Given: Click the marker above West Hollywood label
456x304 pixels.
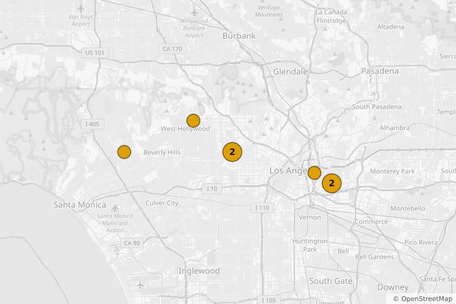Looking at the screenshot, I should click(x=193, y=121).
